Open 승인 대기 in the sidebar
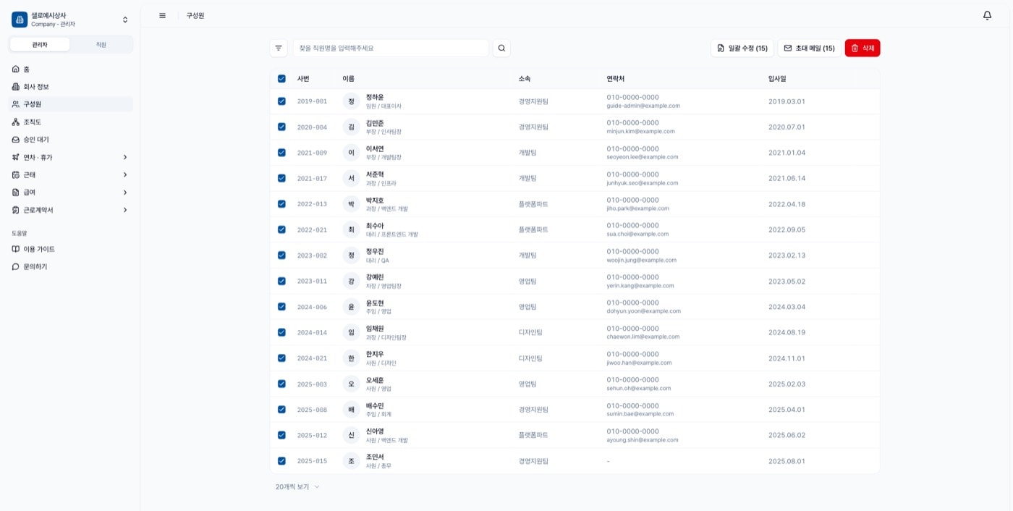 pos(71,140)
